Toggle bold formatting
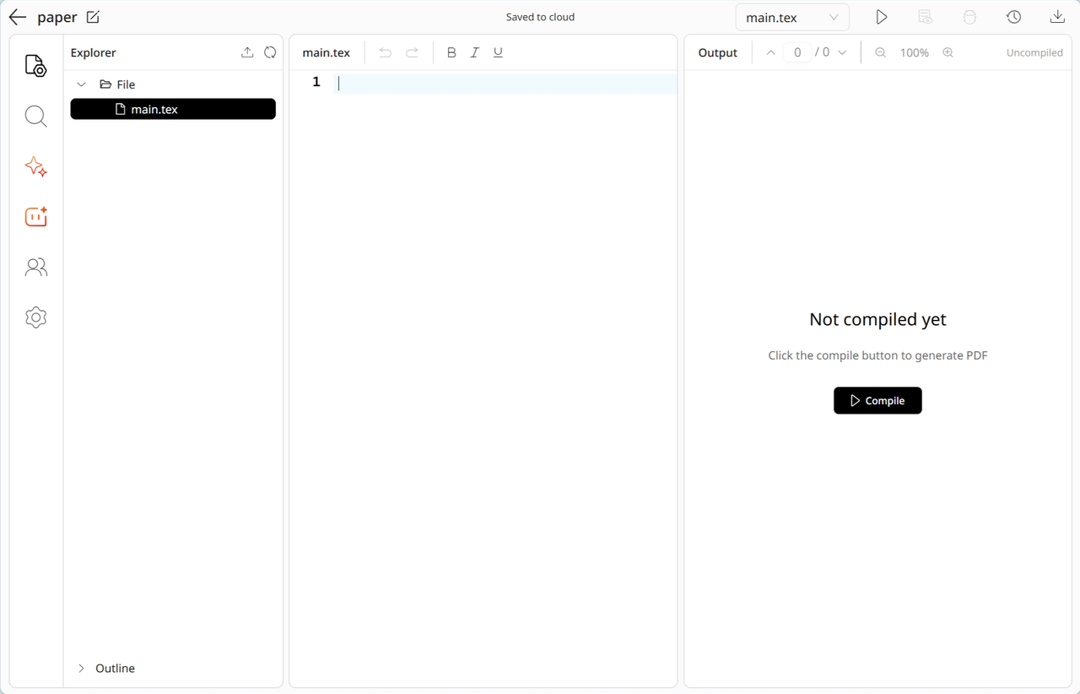Image resolution: width=1080 pixels, height=694 pixels. (x=451, y=52)
